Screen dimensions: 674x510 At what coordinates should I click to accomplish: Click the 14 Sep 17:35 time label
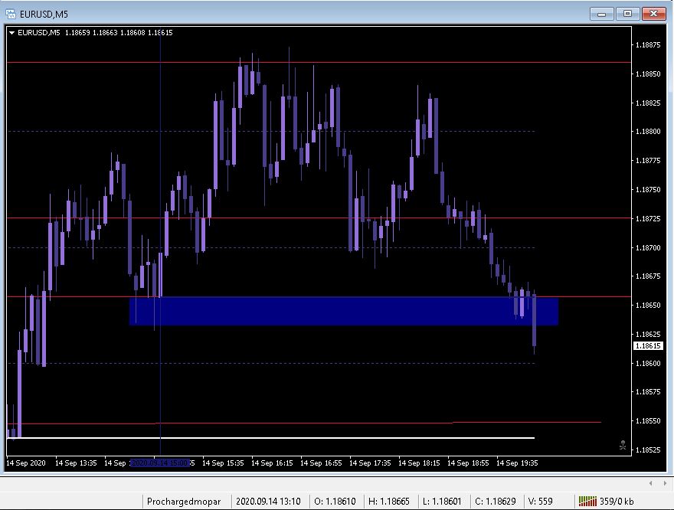pos(370,463)
